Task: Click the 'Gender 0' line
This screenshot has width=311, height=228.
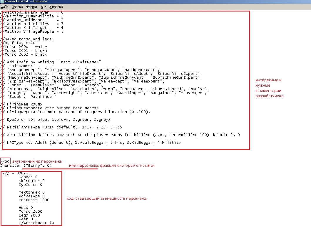Action: [x=28, y=177]
